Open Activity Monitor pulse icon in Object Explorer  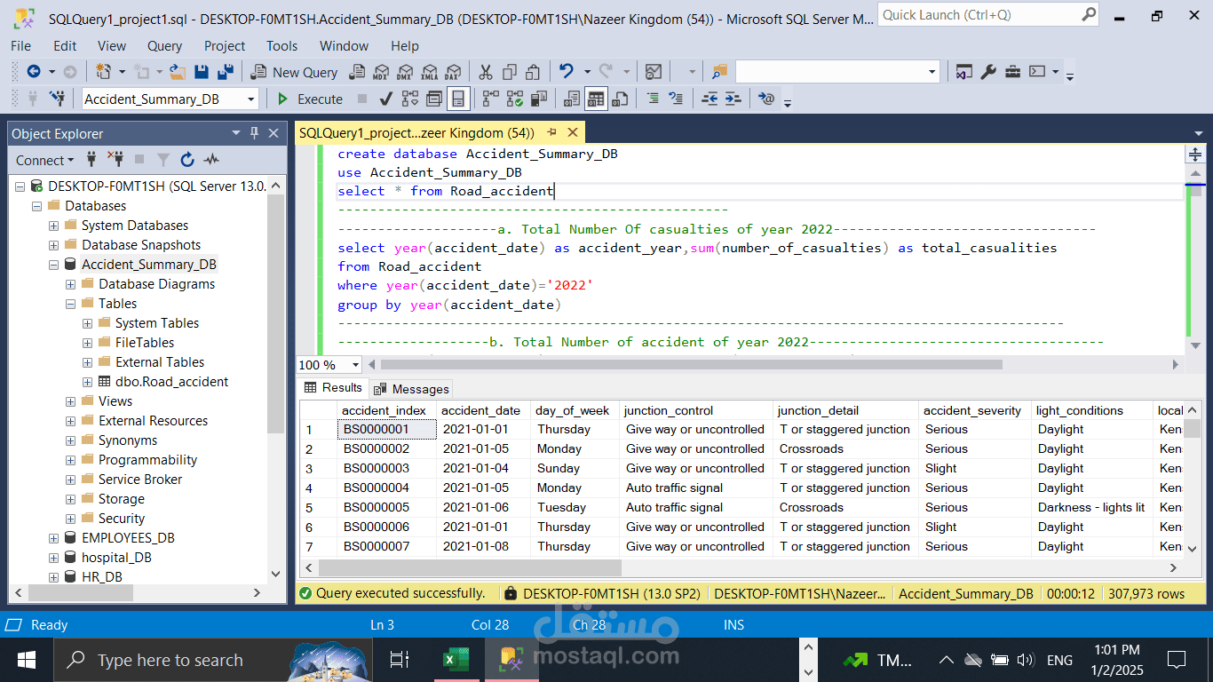[211, 160]
